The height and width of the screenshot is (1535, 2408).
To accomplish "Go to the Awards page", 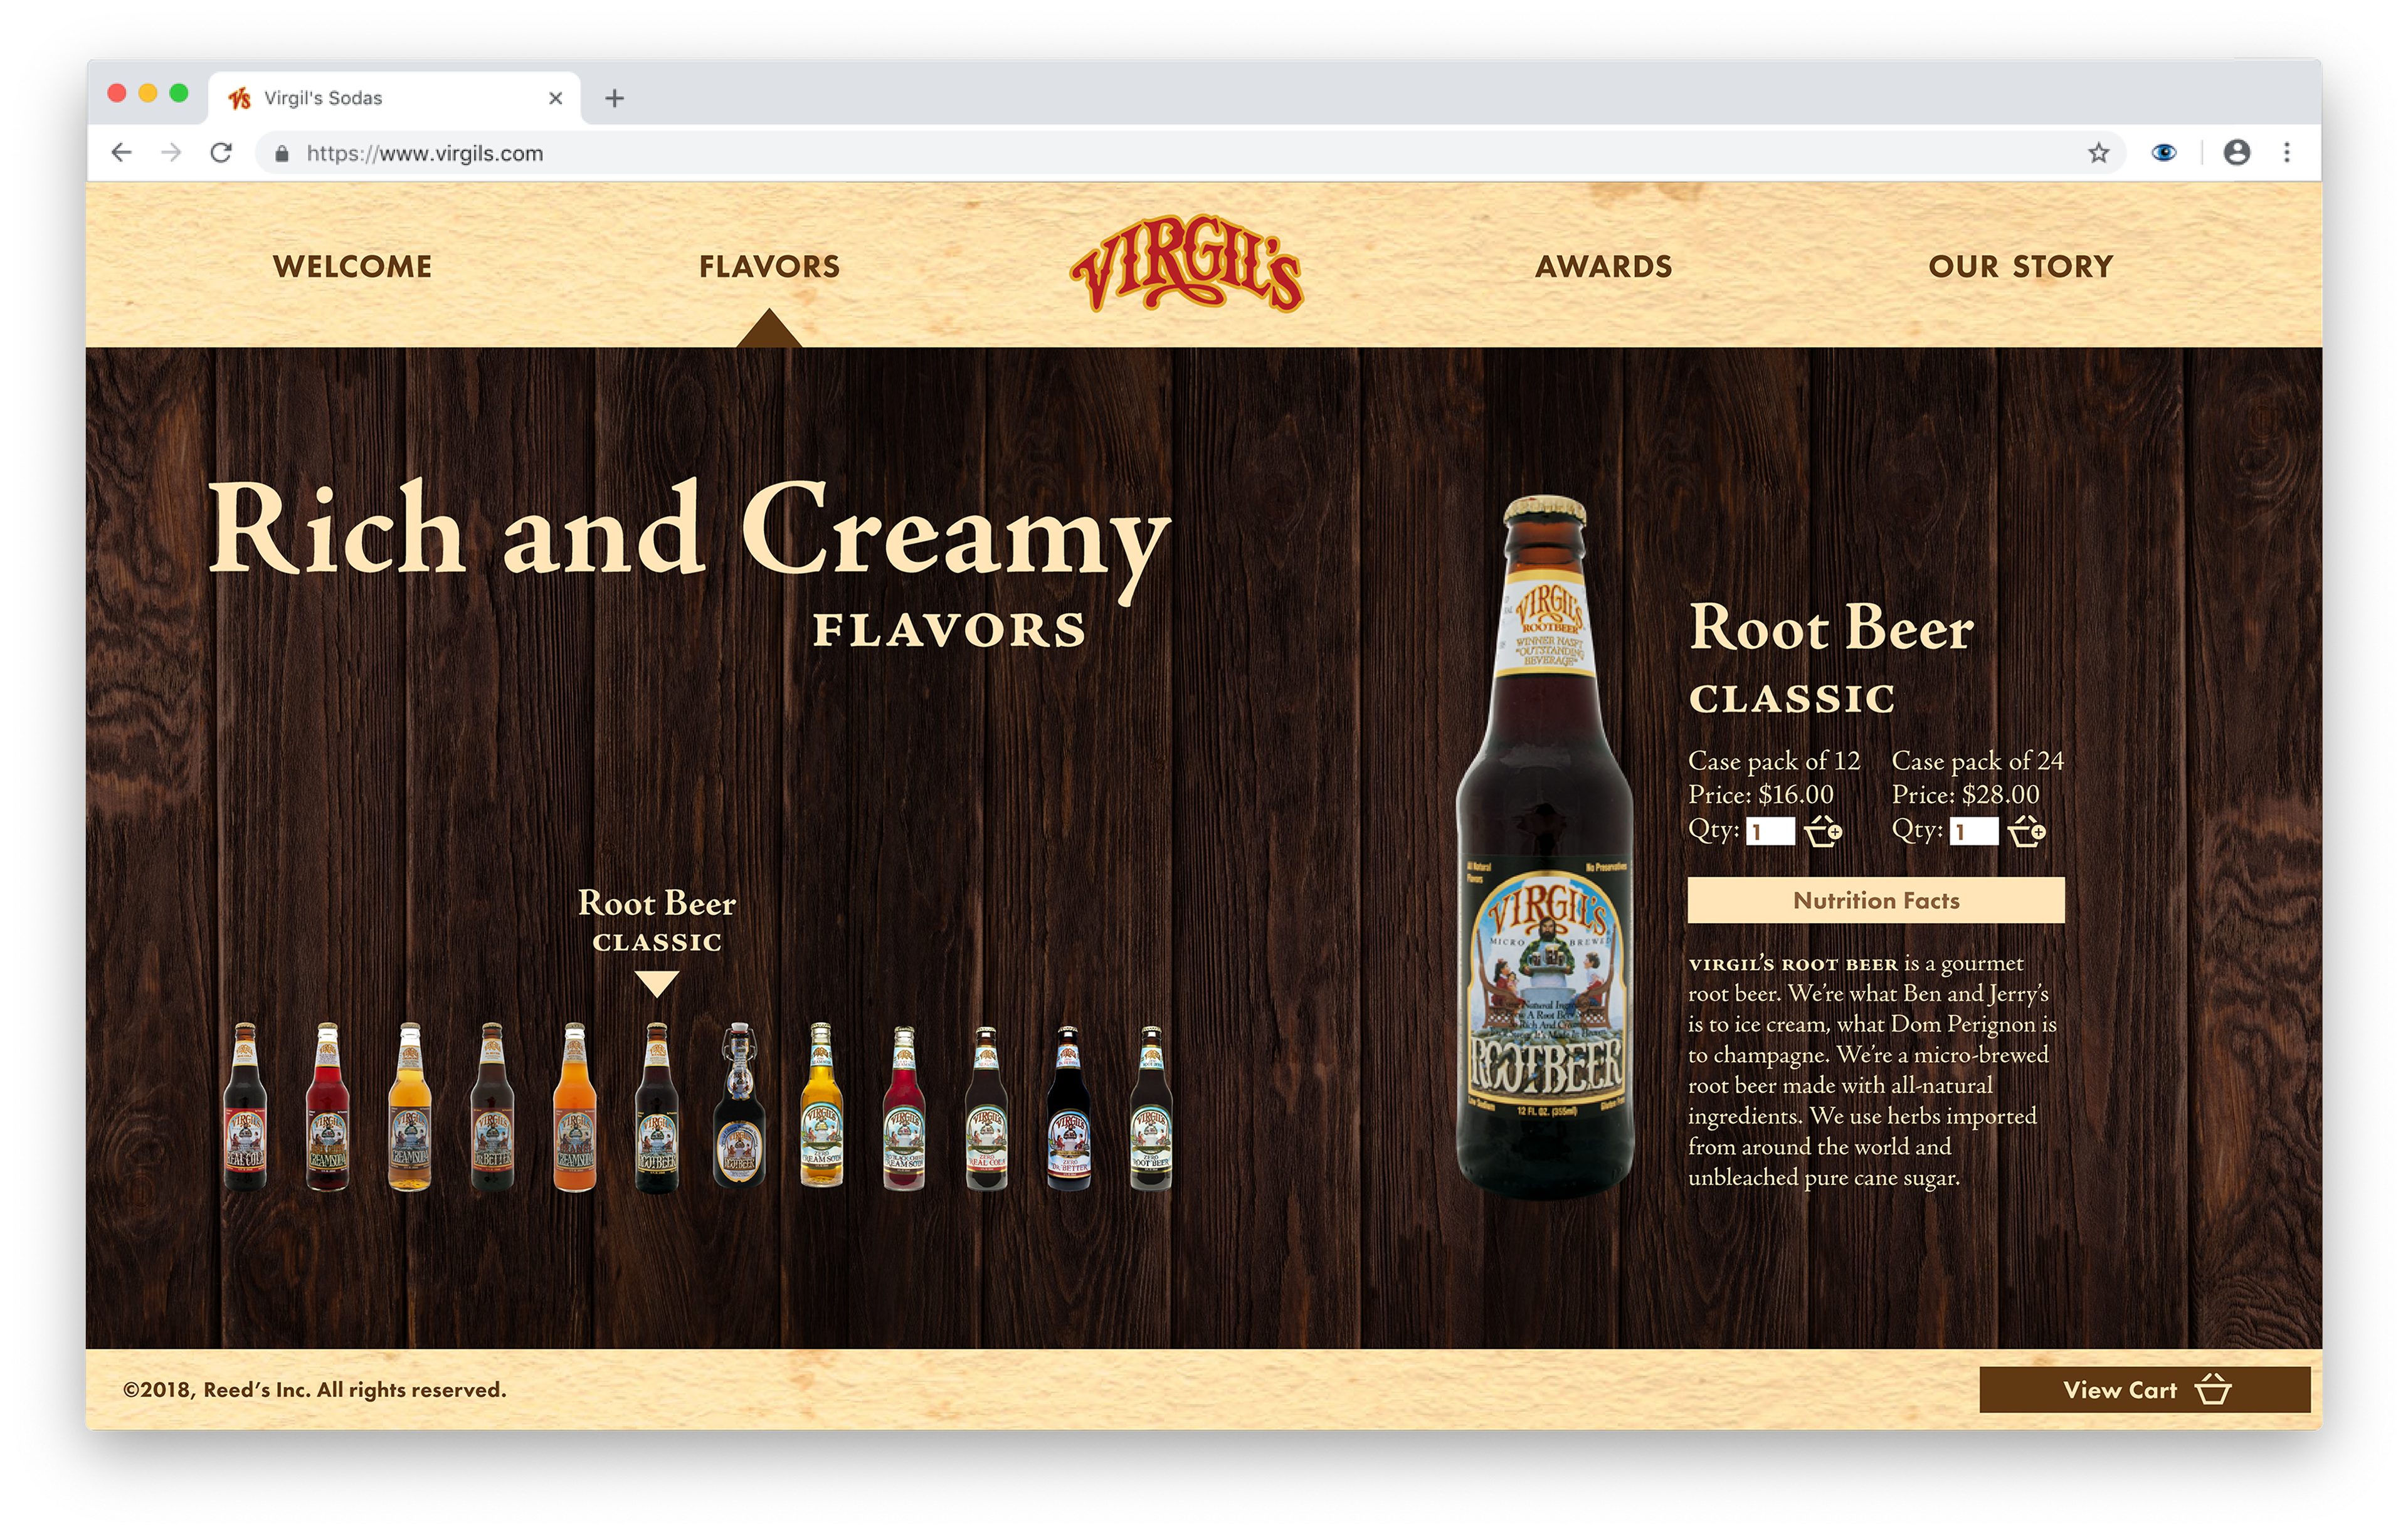I will [1604, 266].
